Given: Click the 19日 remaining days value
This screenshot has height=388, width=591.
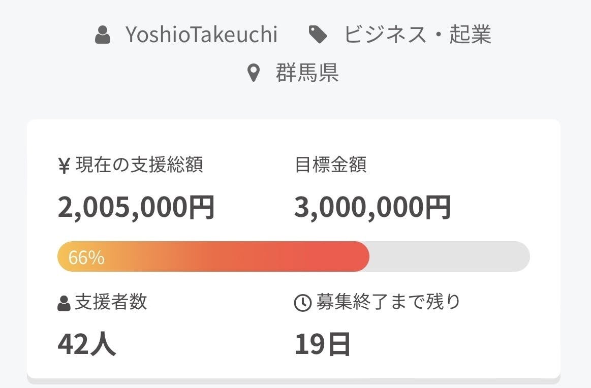Looking at the screenshot, I should [x=323, y=344].
